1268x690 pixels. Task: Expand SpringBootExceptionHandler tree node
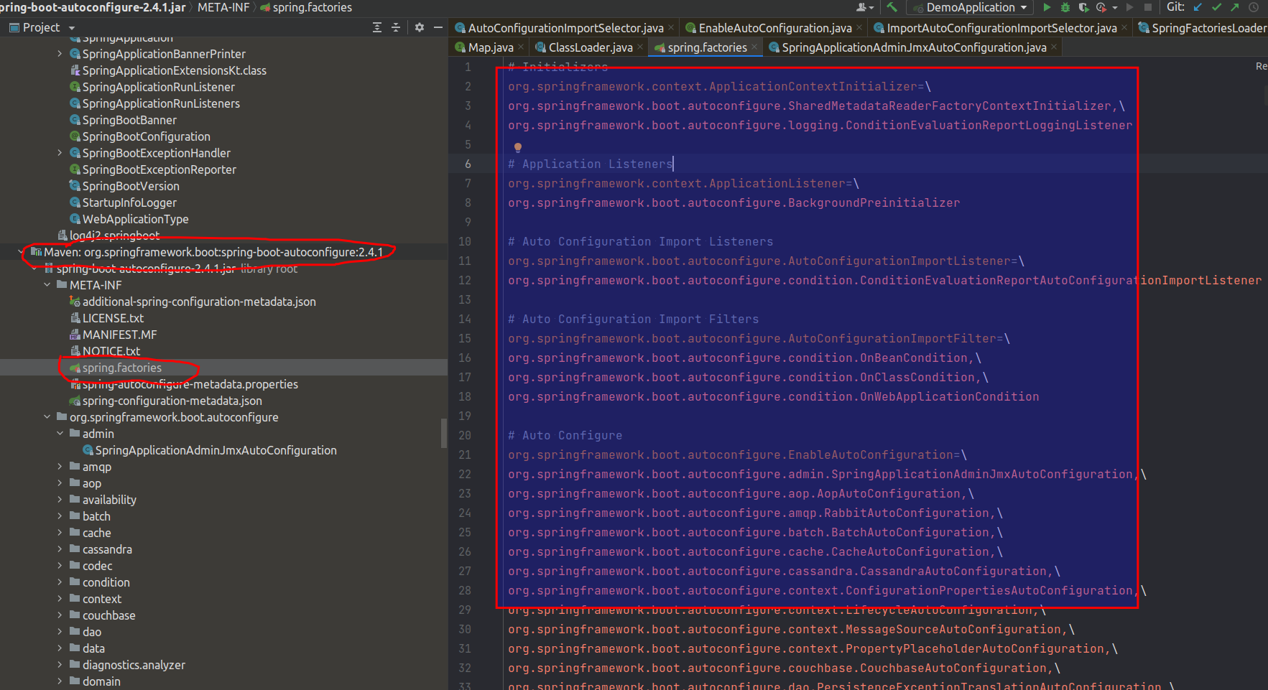pos(60,153)
